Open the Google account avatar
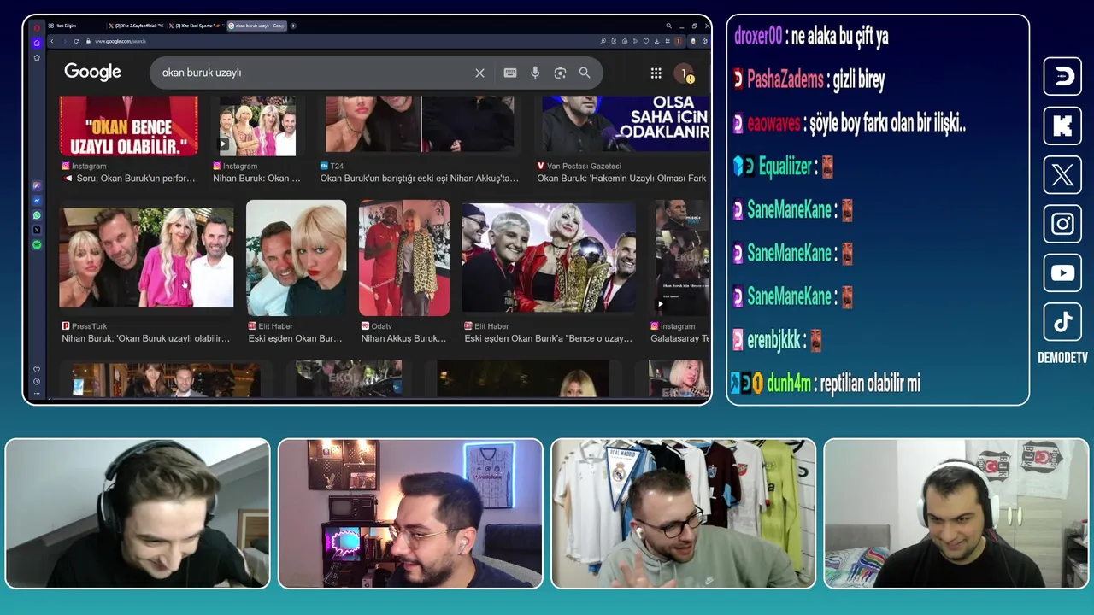Screen dimensions: 1094x615 coord(684,73)
